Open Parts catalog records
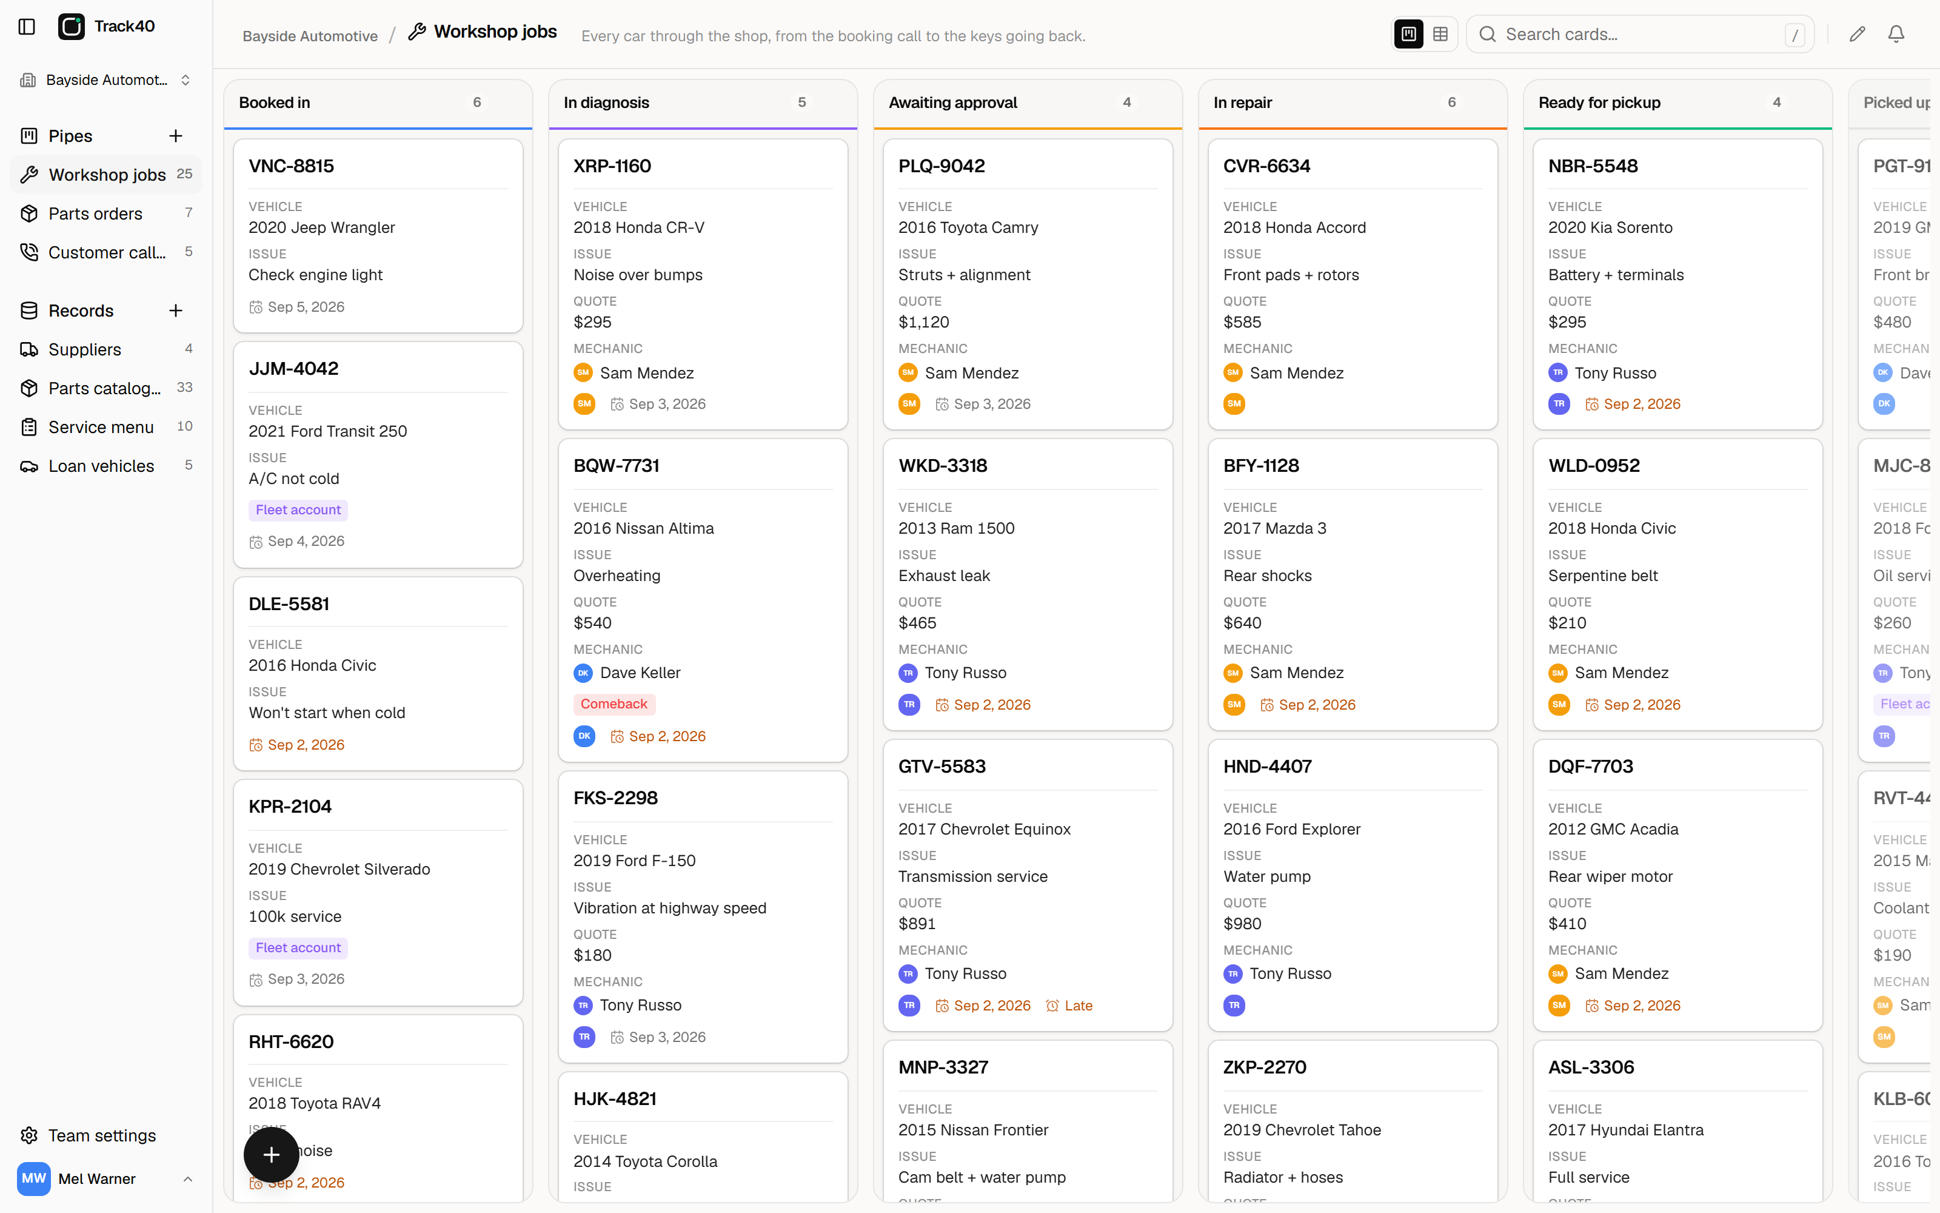1940x1213 pixels. (106, 388)
